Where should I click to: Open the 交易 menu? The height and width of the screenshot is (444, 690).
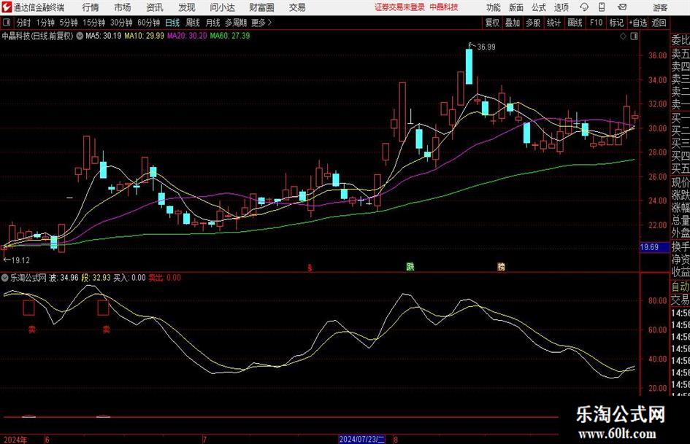tap(297, 7)
